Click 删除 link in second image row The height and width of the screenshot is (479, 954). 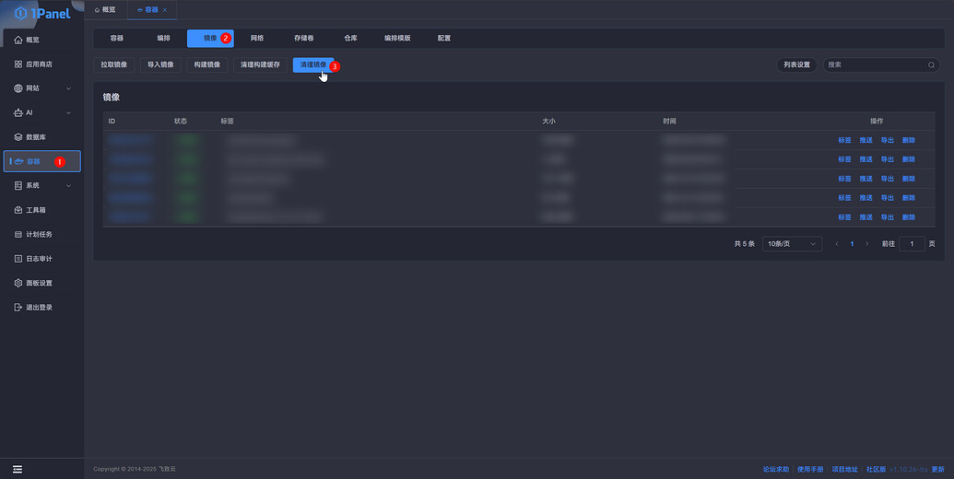point(908,159)
